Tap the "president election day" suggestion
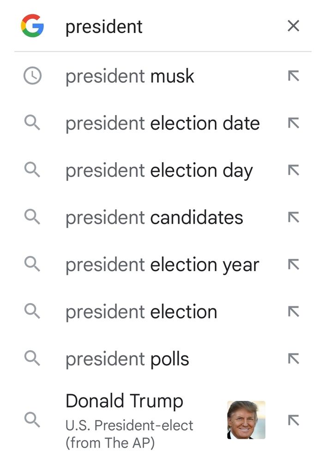Image resolution: width=326 pixels, height=462 pixels. tap(159, 170)
